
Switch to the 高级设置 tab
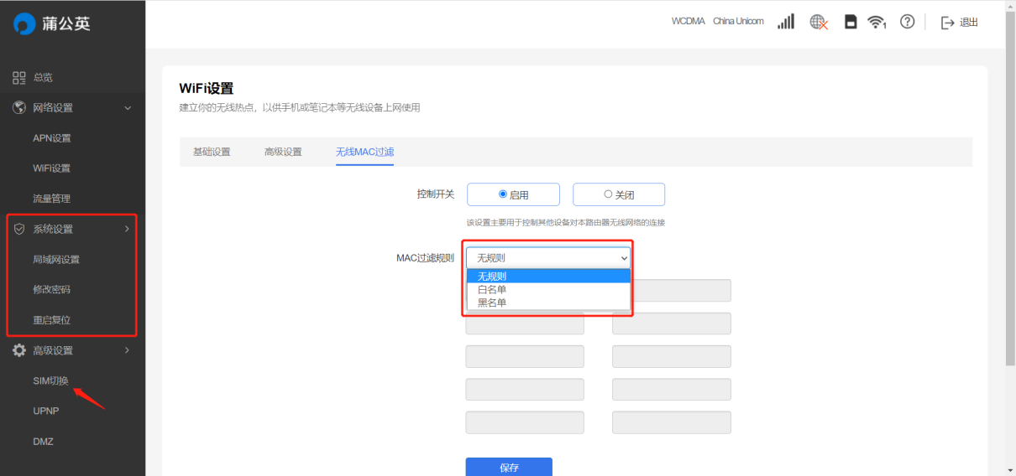point(283,152)
